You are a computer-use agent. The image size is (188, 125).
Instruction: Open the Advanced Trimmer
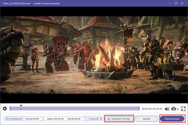pos(119,119)
